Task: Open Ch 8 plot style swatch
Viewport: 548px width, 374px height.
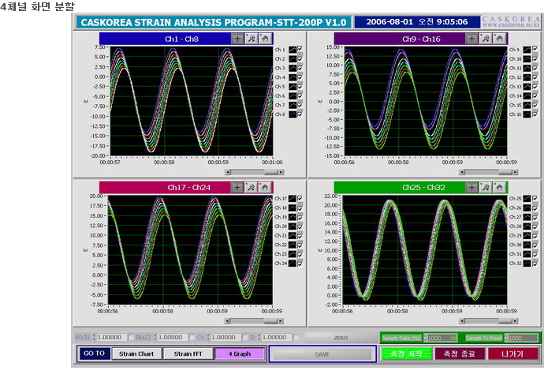Action: click(x=293, y=114)
